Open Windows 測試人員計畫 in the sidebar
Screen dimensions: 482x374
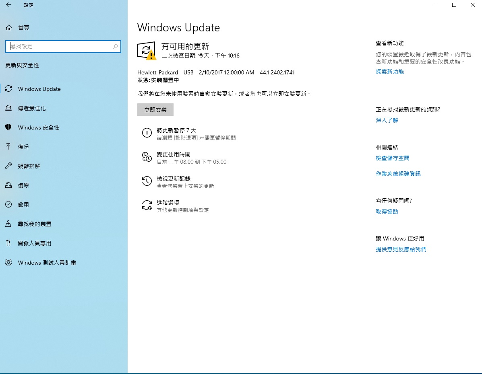[x=47, y=263]
